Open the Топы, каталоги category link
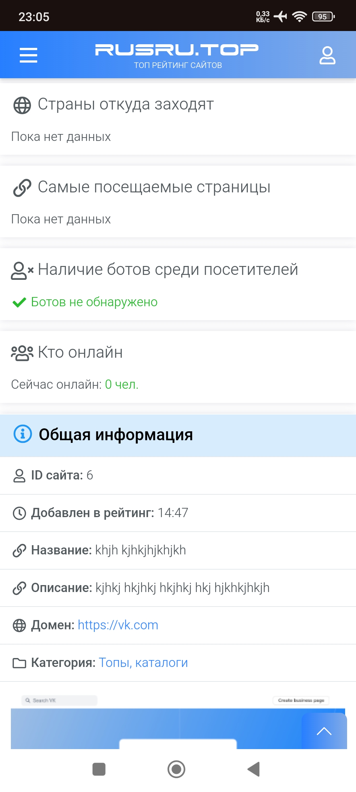This screenshot has width=356, height=792. click(x=143, y=663)
